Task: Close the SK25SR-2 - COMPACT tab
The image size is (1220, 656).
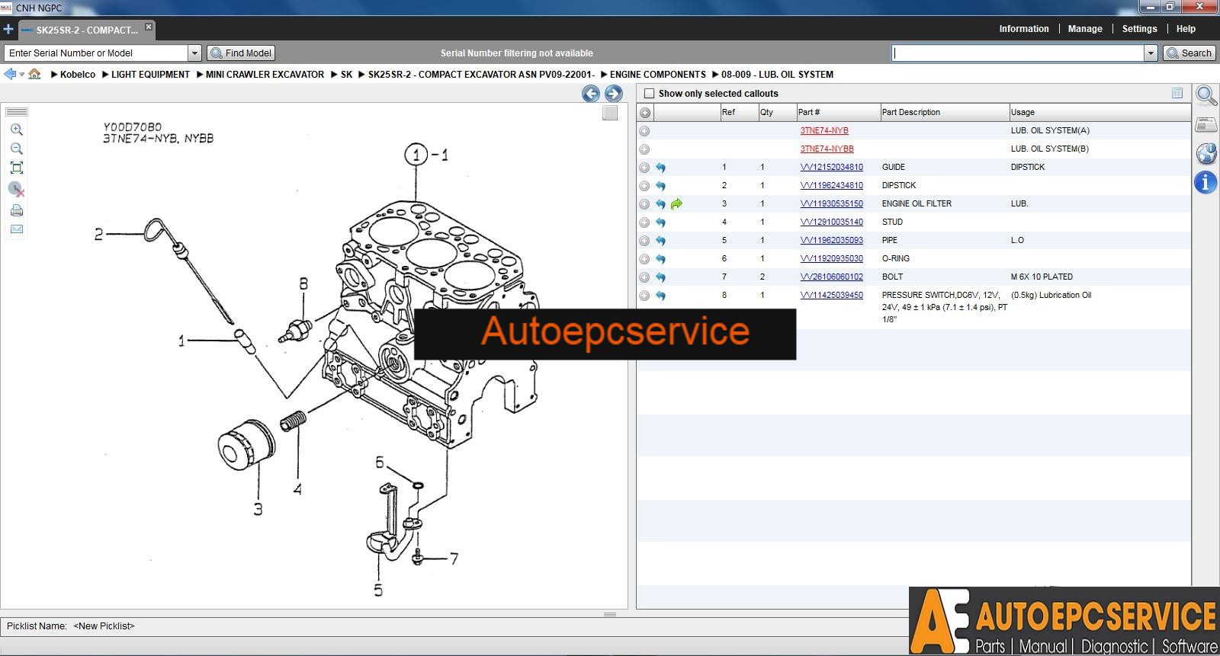Action: click(149, 27)
